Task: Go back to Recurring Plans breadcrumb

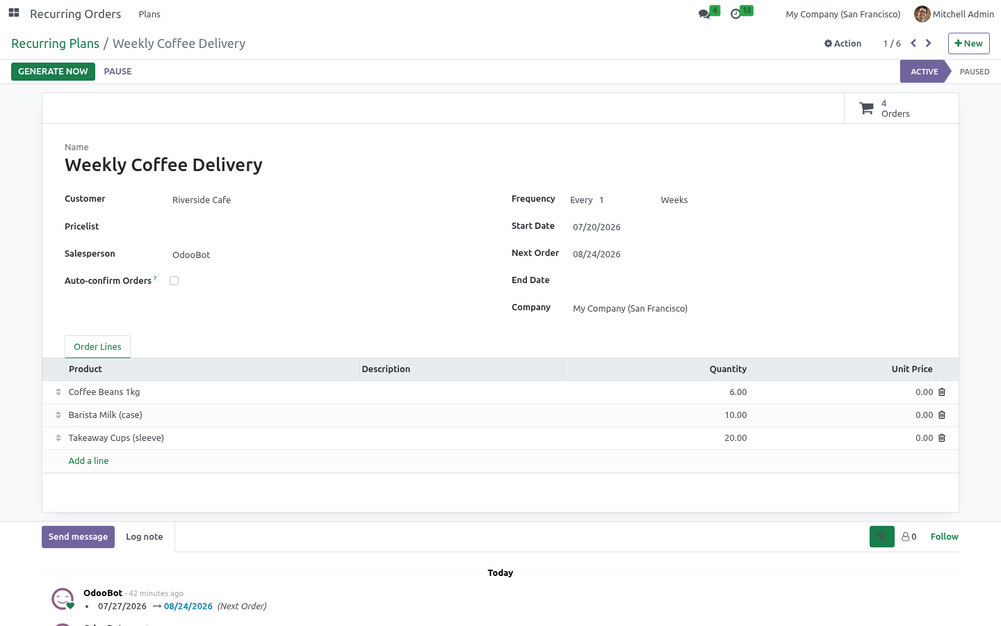Action: click(x=55, y=43)
